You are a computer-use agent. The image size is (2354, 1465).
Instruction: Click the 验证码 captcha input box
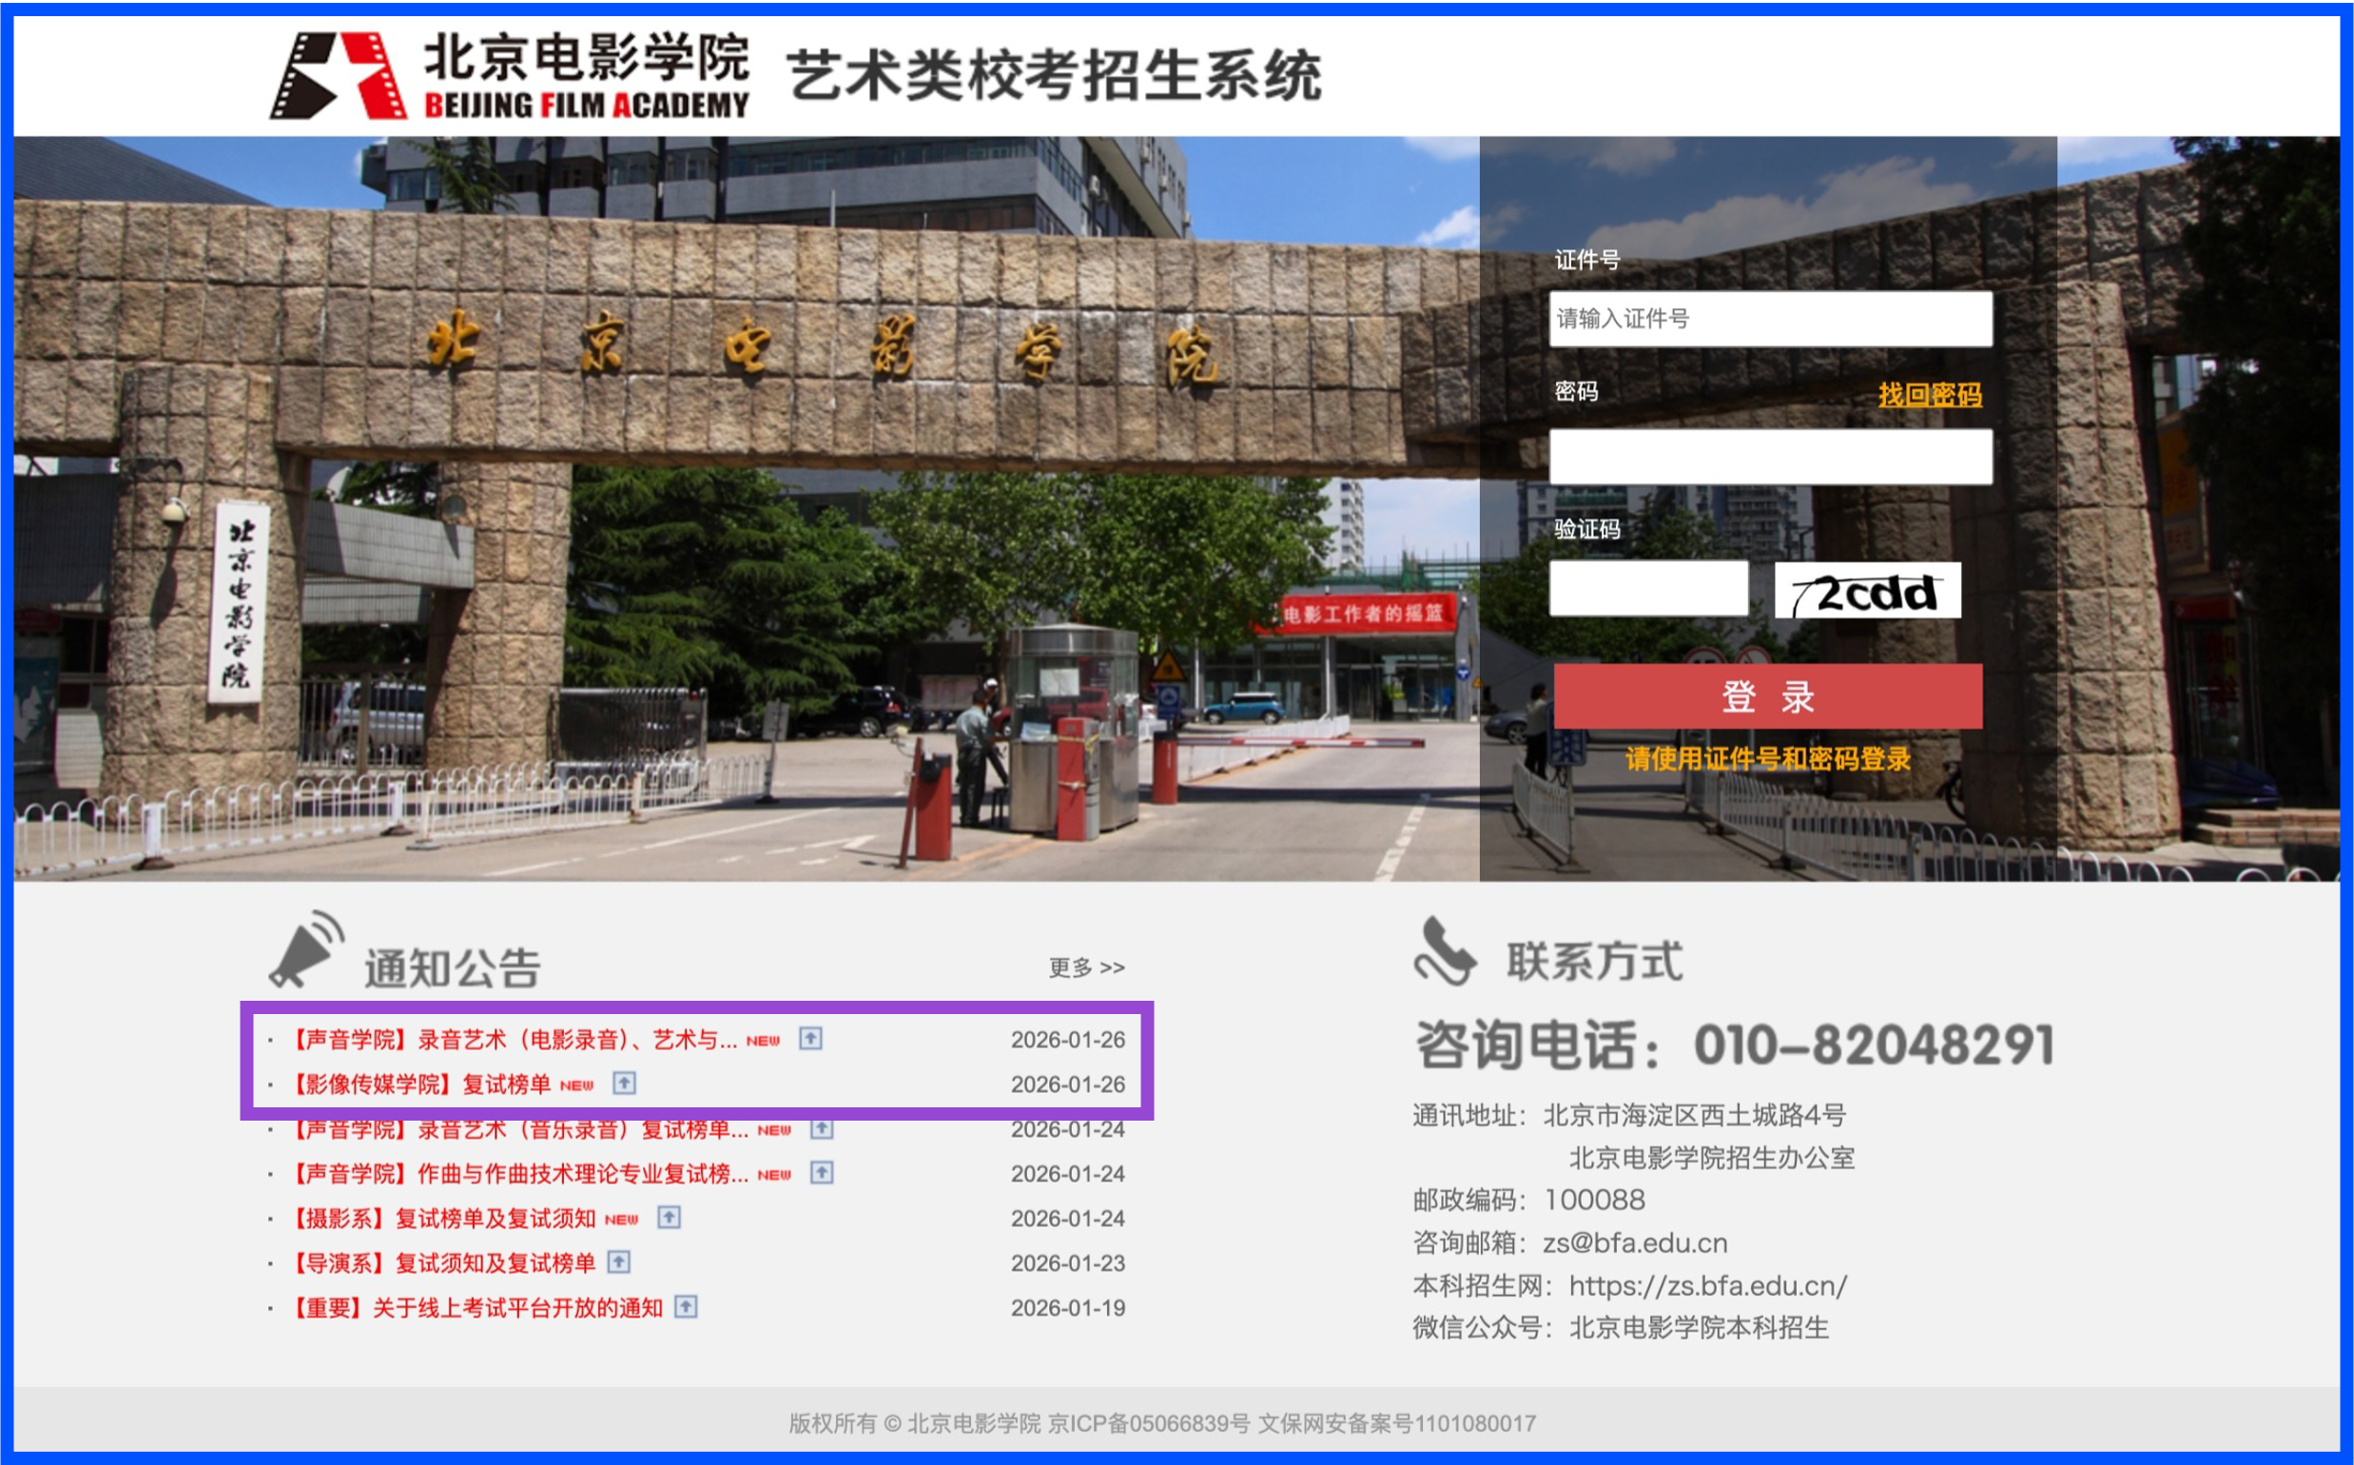tap(1647, 588)
